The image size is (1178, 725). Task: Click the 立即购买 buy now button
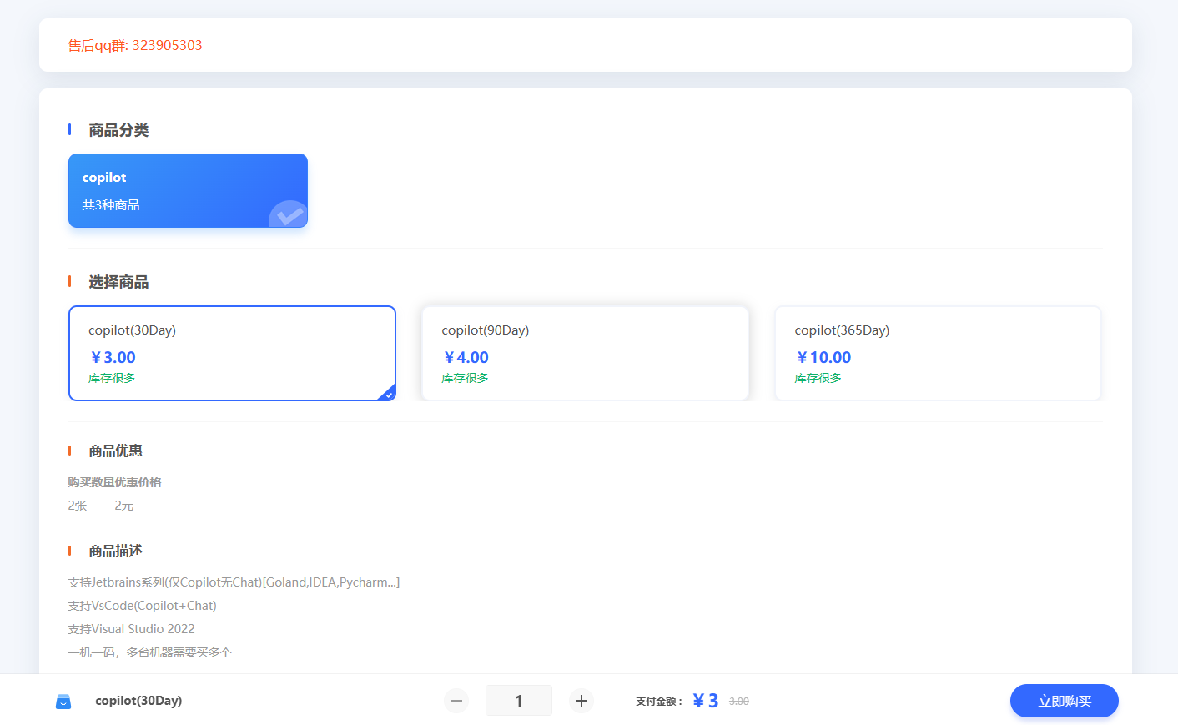(x=1065, y=701)
